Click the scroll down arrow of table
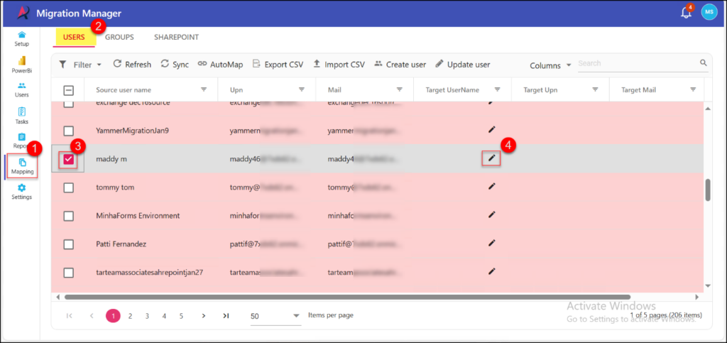 pos(708,286)
